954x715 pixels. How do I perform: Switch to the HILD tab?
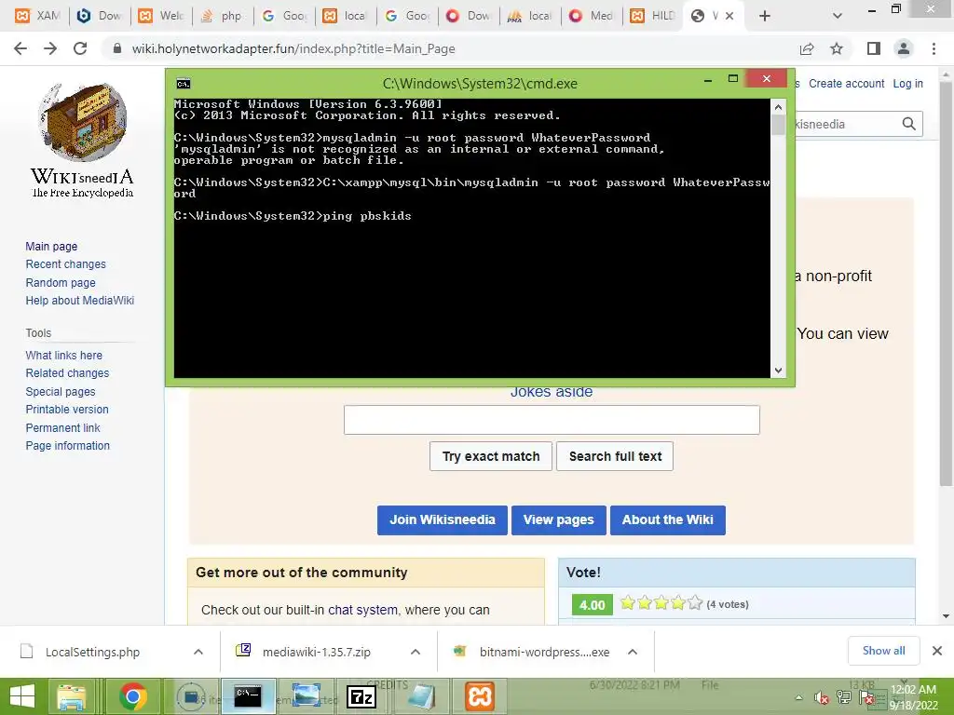point(653,16)
